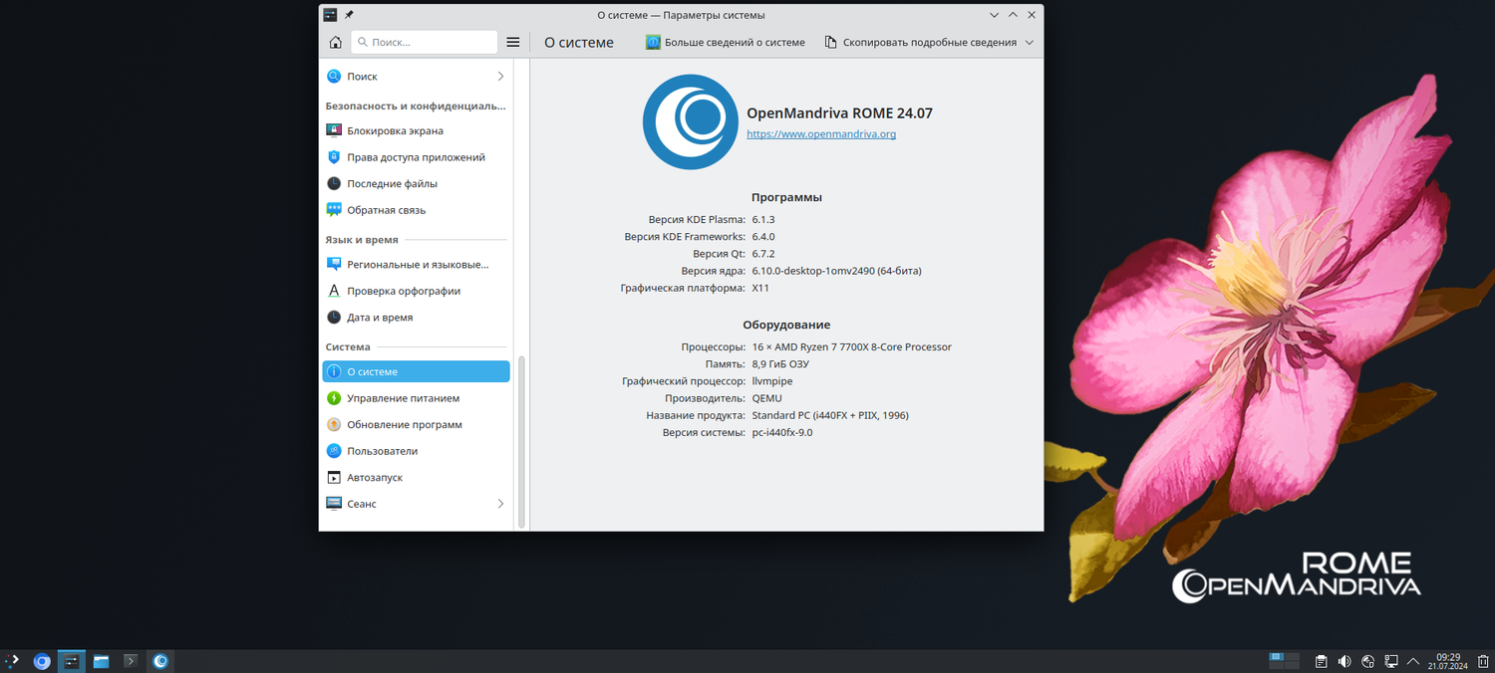
Task: Click the Поиск search input field
Action: point(424,42)
